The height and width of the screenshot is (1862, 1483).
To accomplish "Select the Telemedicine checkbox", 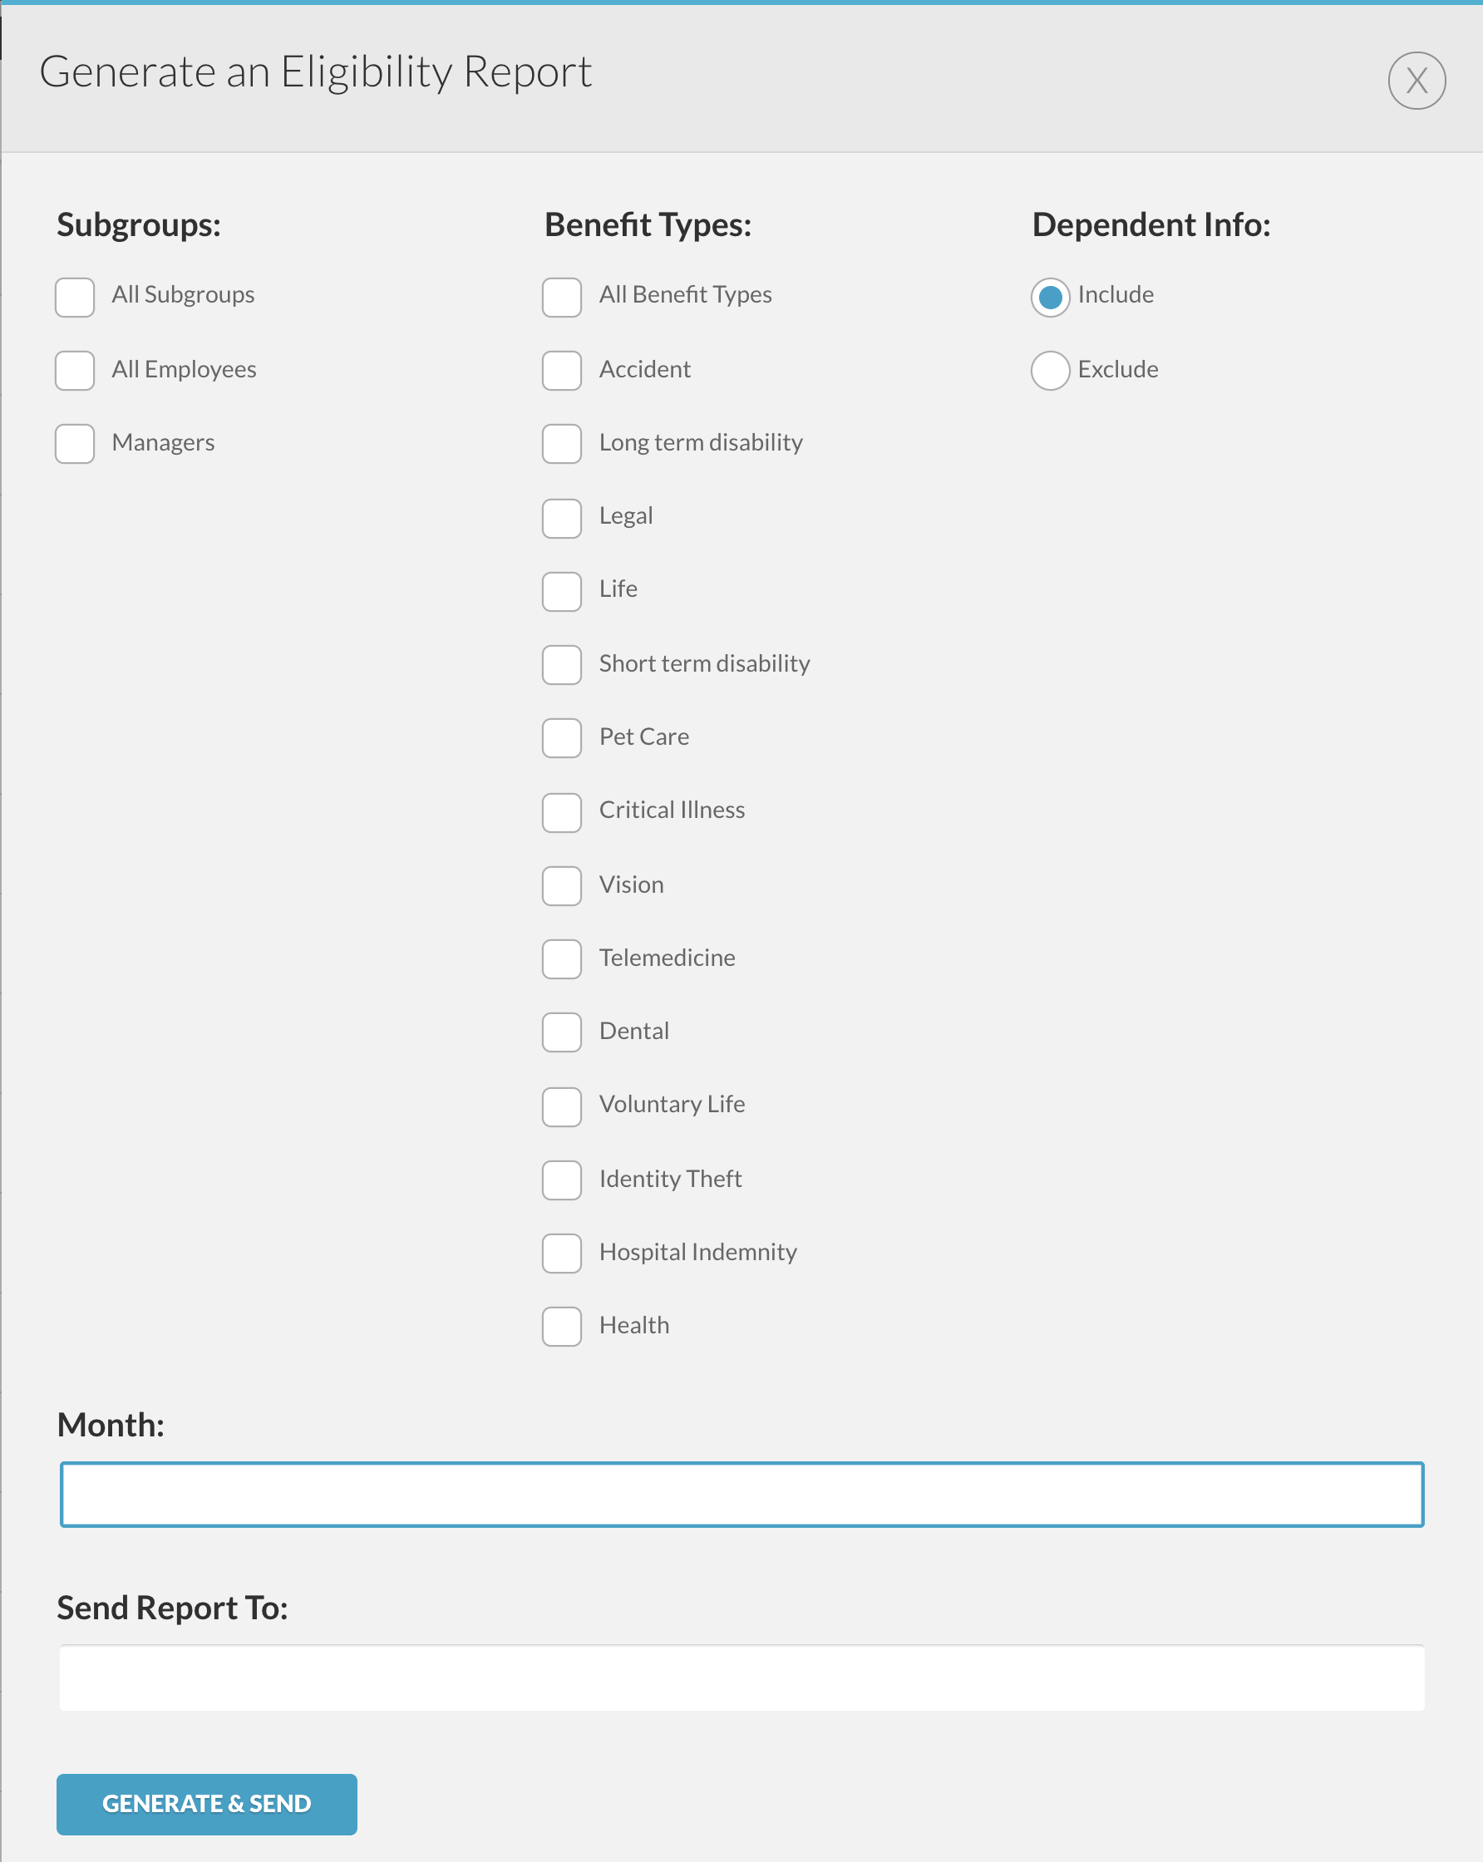I will [562, 959].
